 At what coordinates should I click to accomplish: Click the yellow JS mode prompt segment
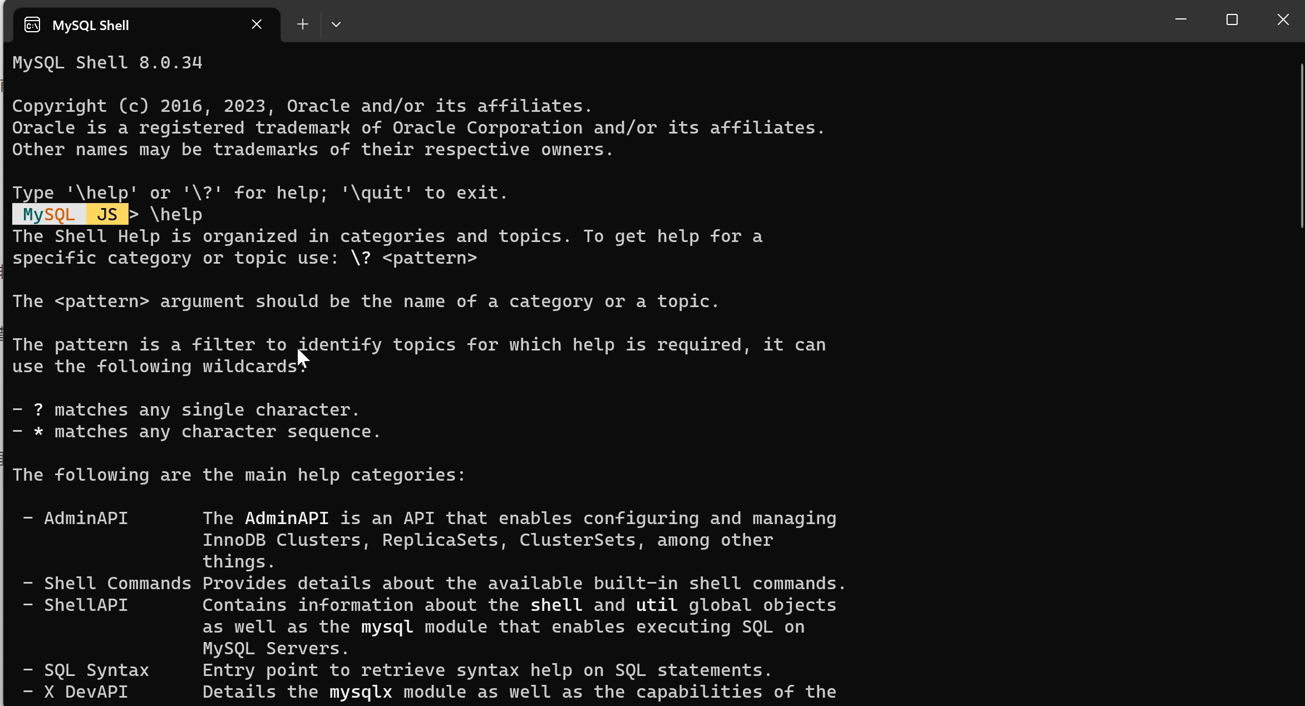[x=107, y=214]
